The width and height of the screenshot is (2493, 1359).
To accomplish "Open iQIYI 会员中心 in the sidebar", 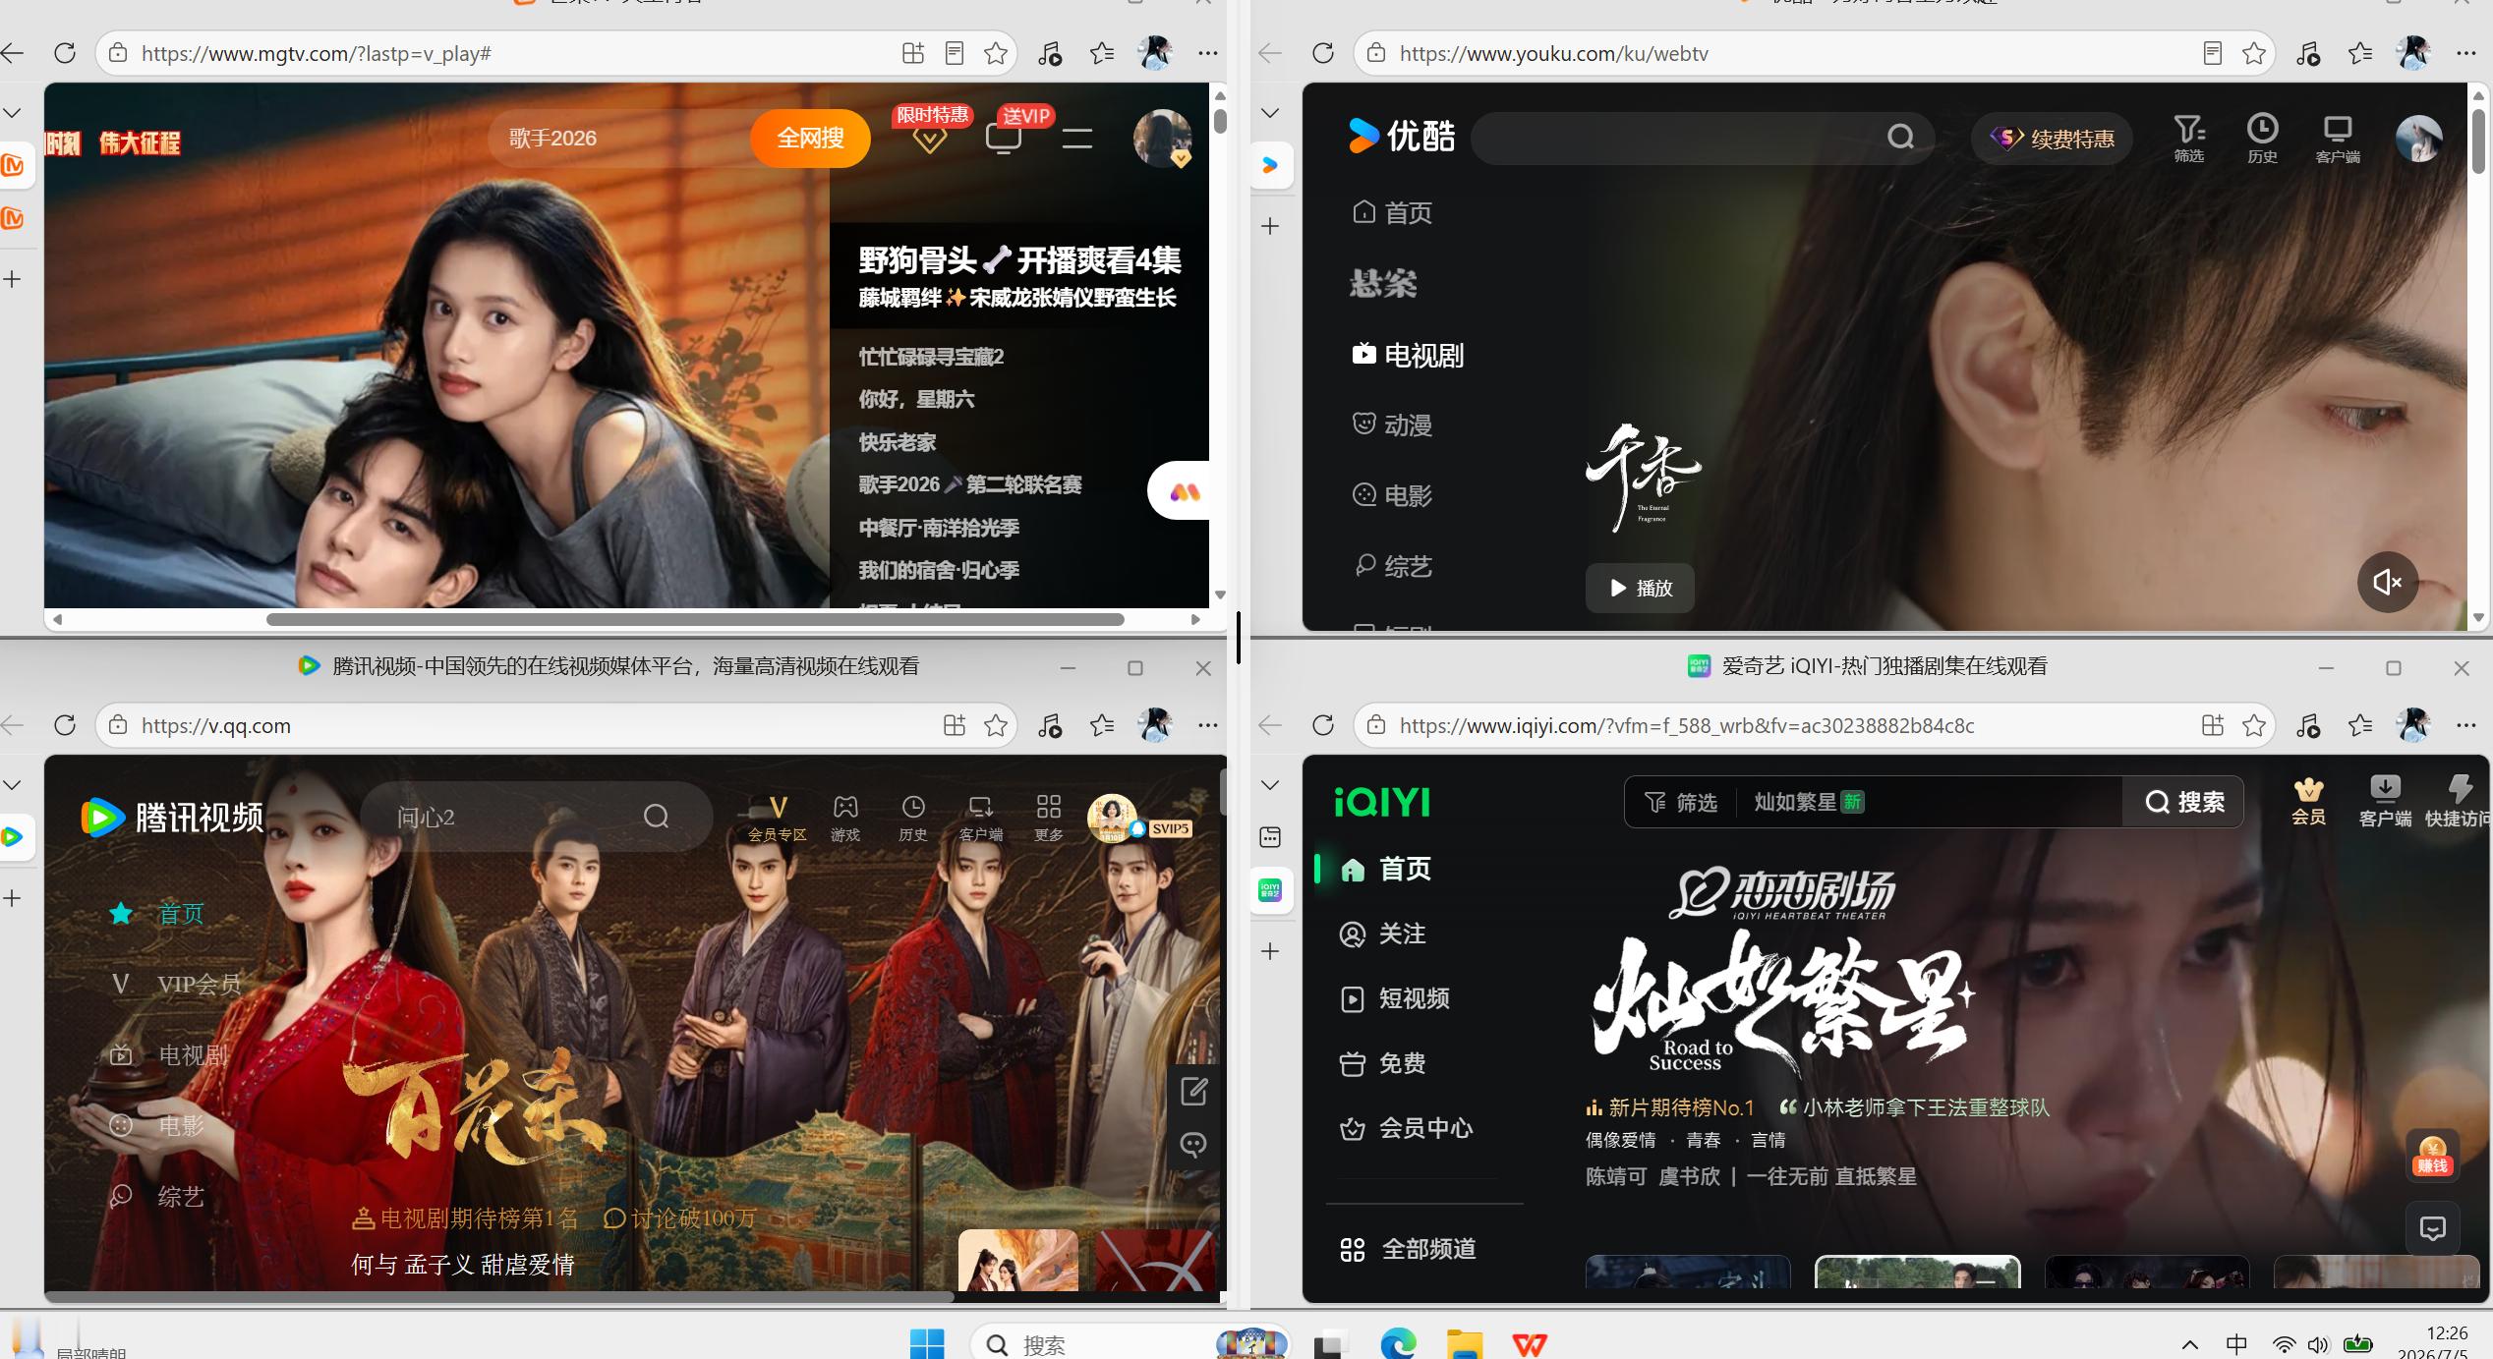I will (1406, 1128).
